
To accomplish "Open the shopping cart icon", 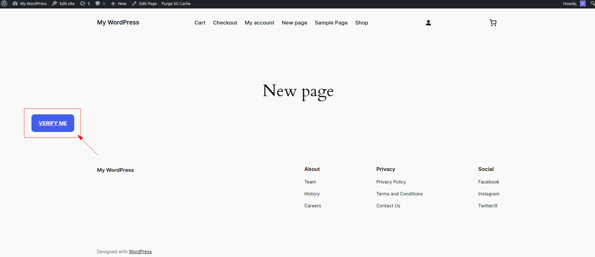I will pos(493,23).
